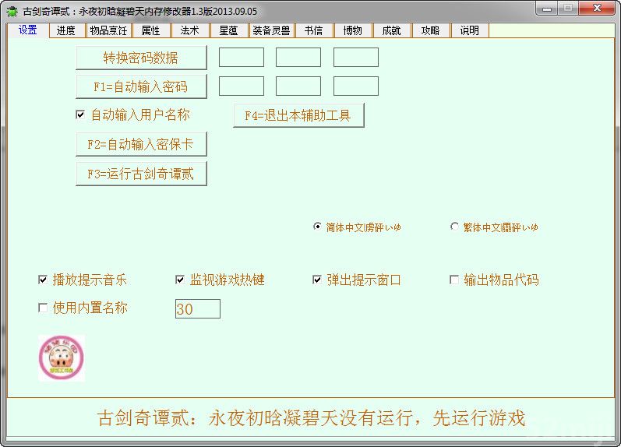Click the 转换密码数据 button
Viewport: 621px width, 447px height.
[141, 58]
